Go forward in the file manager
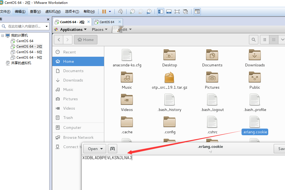The image size is (285, 190). [68, 40]
